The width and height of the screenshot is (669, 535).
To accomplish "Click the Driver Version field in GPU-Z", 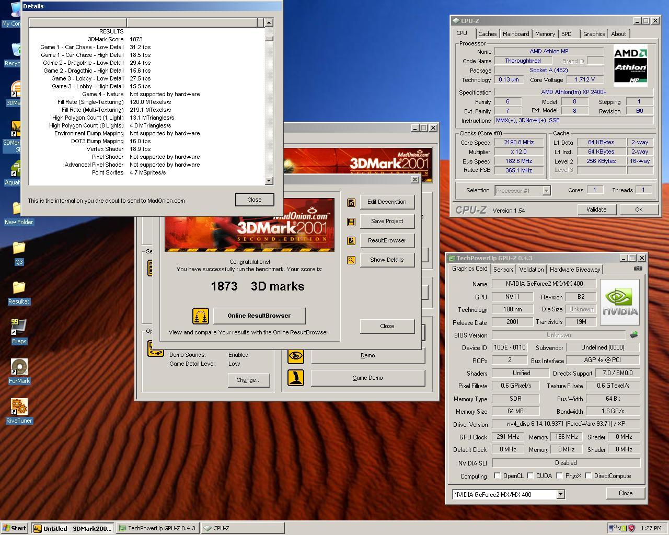I will tap(566, 424).
